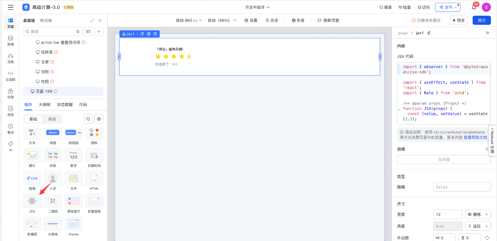497x241 pixels.
Task: Open the 适应 height mode dropdown
Action: pos(478,226)
